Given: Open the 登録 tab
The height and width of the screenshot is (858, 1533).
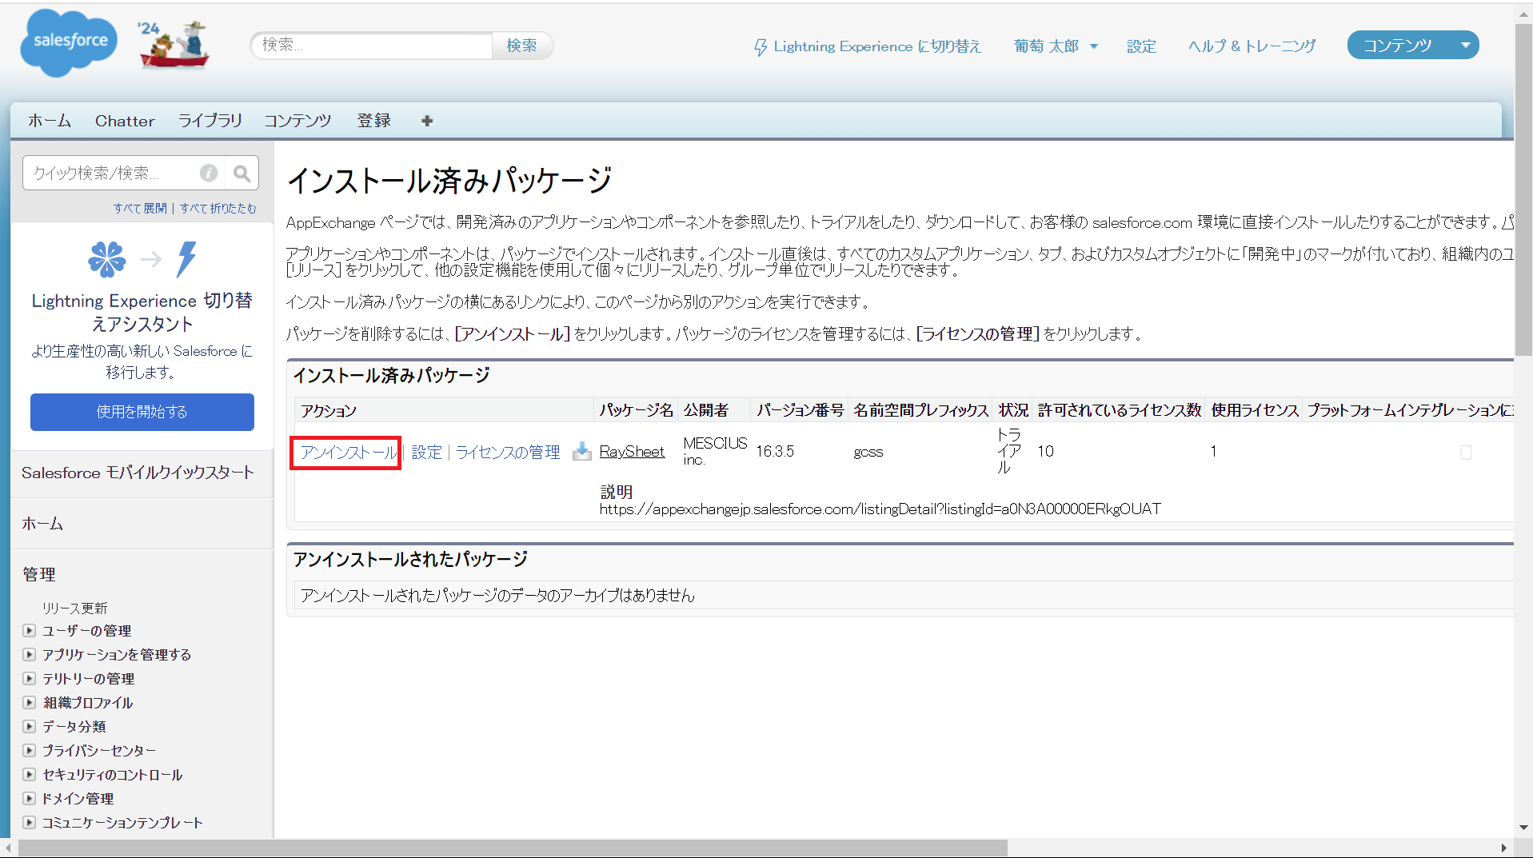Looking at the screenshot, I should [x=373, y=121].
